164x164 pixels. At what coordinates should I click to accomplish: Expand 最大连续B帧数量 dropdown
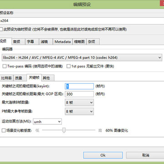pyautogui.click(x=79, y=102)
